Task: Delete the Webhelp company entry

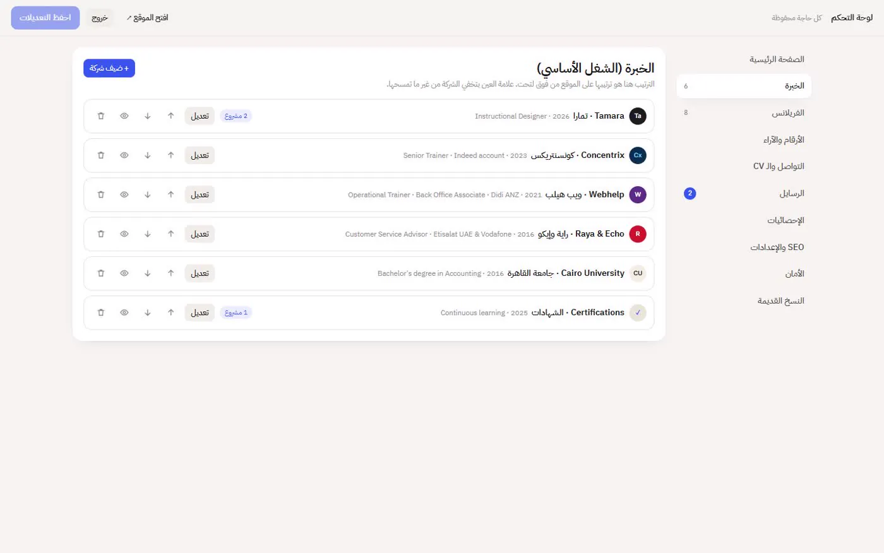Action: pos(101,194)
